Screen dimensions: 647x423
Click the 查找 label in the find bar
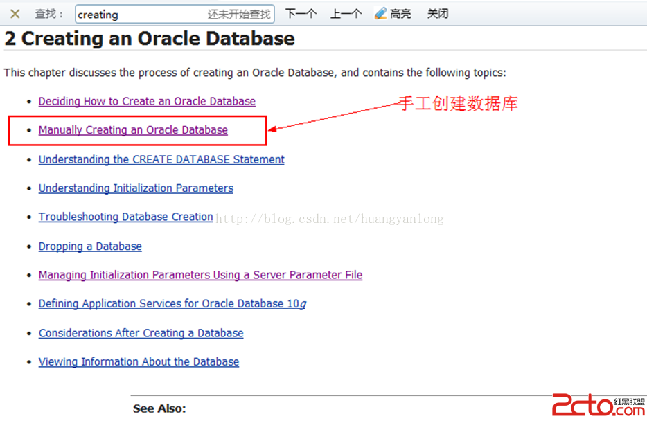[x=48, y=14]
